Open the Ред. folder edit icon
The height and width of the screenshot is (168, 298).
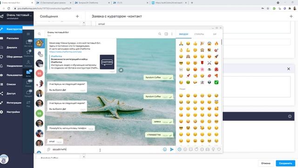(28, 104)
